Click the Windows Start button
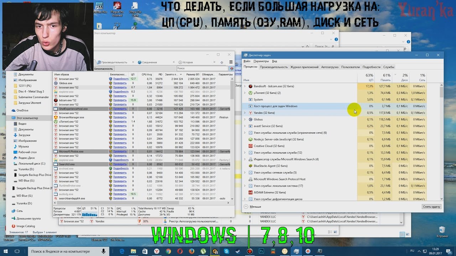Viewport: 456px width, 256px height. pyautogui.click(x=6, y=251)
